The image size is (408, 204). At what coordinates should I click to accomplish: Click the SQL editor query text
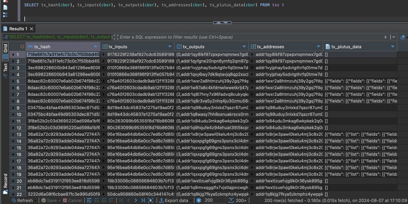coord(154,5)
